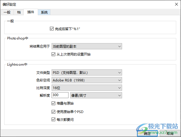Screen dimensions: 181x137
Task: Switch to the 系统 tab
Action: (x=44, y=12)
